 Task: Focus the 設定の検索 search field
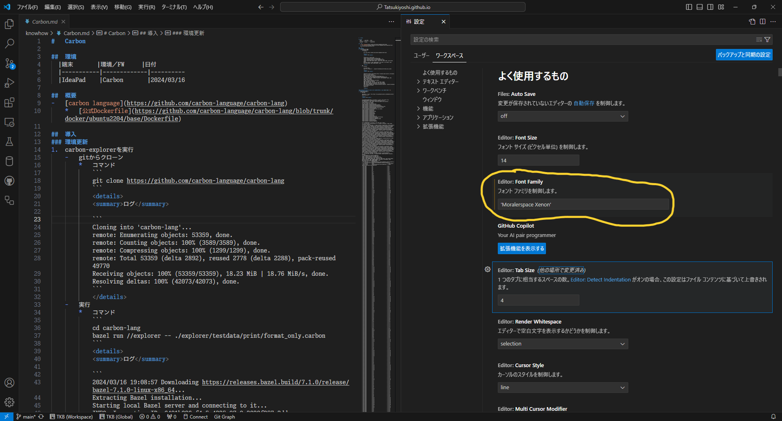tap(583, 40)
